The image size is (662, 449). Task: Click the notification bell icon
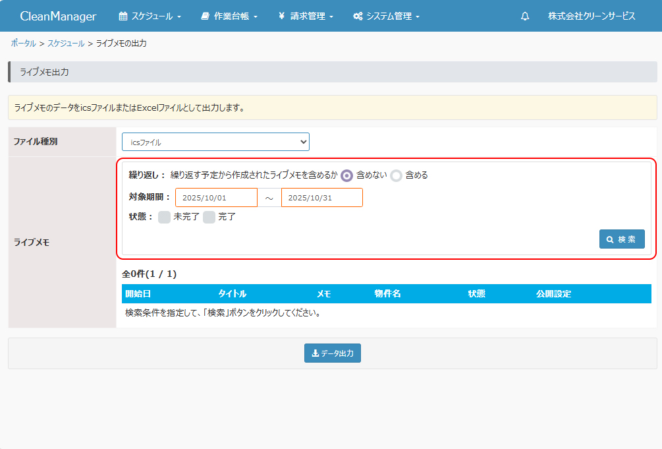pos(524,16)
